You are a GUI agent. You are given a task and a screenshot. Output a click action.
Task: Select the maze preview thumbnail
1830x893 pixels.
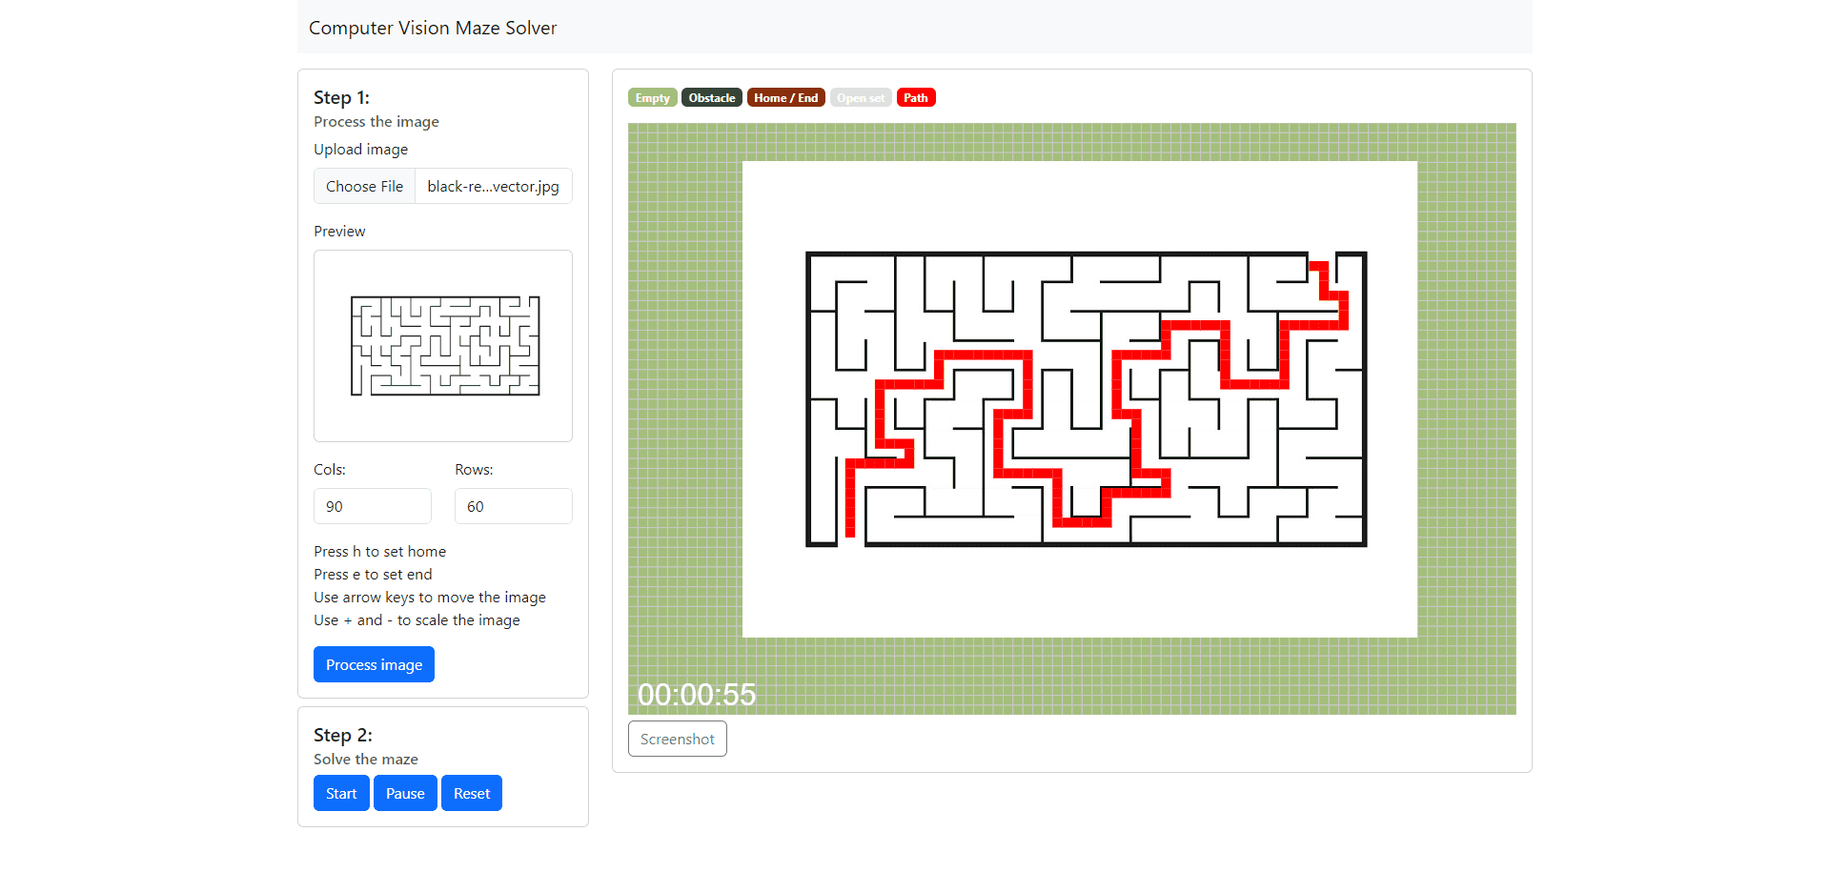(442, 345)
